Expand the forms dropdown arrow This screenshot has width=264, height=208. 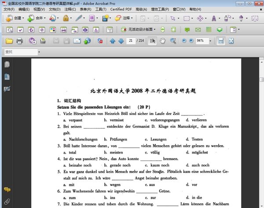(97, 18)
